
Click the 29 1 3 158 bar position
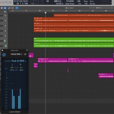[22, 4]
